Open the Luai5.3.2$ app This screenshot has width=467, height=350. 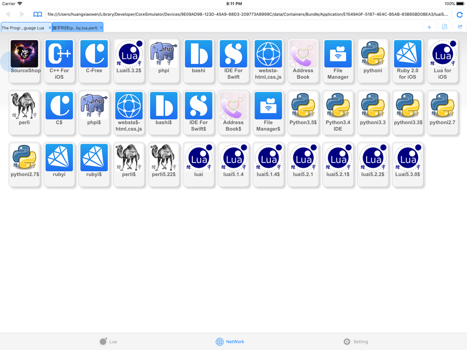coord(129,60)
